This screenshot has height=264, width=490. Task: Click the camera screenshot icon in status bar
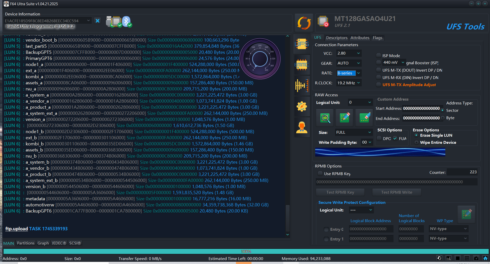tap(476, 259)
